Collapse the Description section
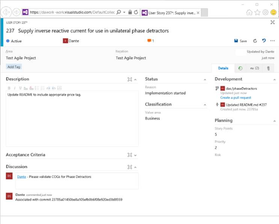The width and height of the screenshot is (279, 224). point(136,80)
